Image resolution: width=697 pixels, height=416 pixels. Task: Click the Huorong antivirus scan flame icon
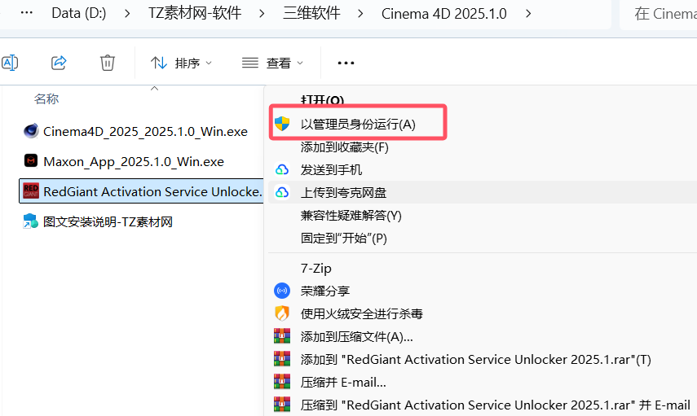pyautogui.click(x=282, y=313)
